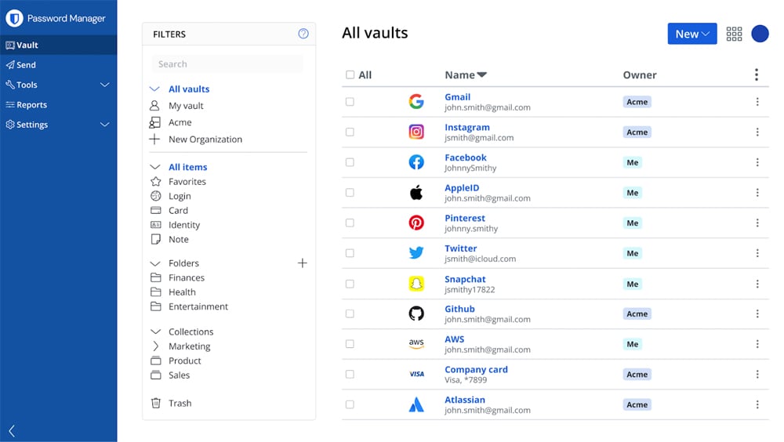Click the Pinterest logo icon
784x442 pixels.
(x=416, y=223)
